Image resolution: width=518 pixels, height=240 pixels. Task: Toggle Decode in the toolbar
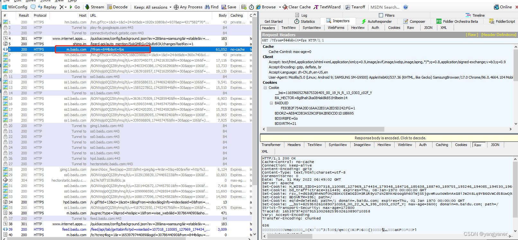[117, 7]
